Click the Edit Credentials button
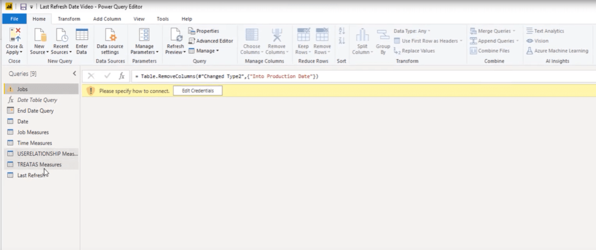The width and height of the screenshot is (596, 250). 198,90
